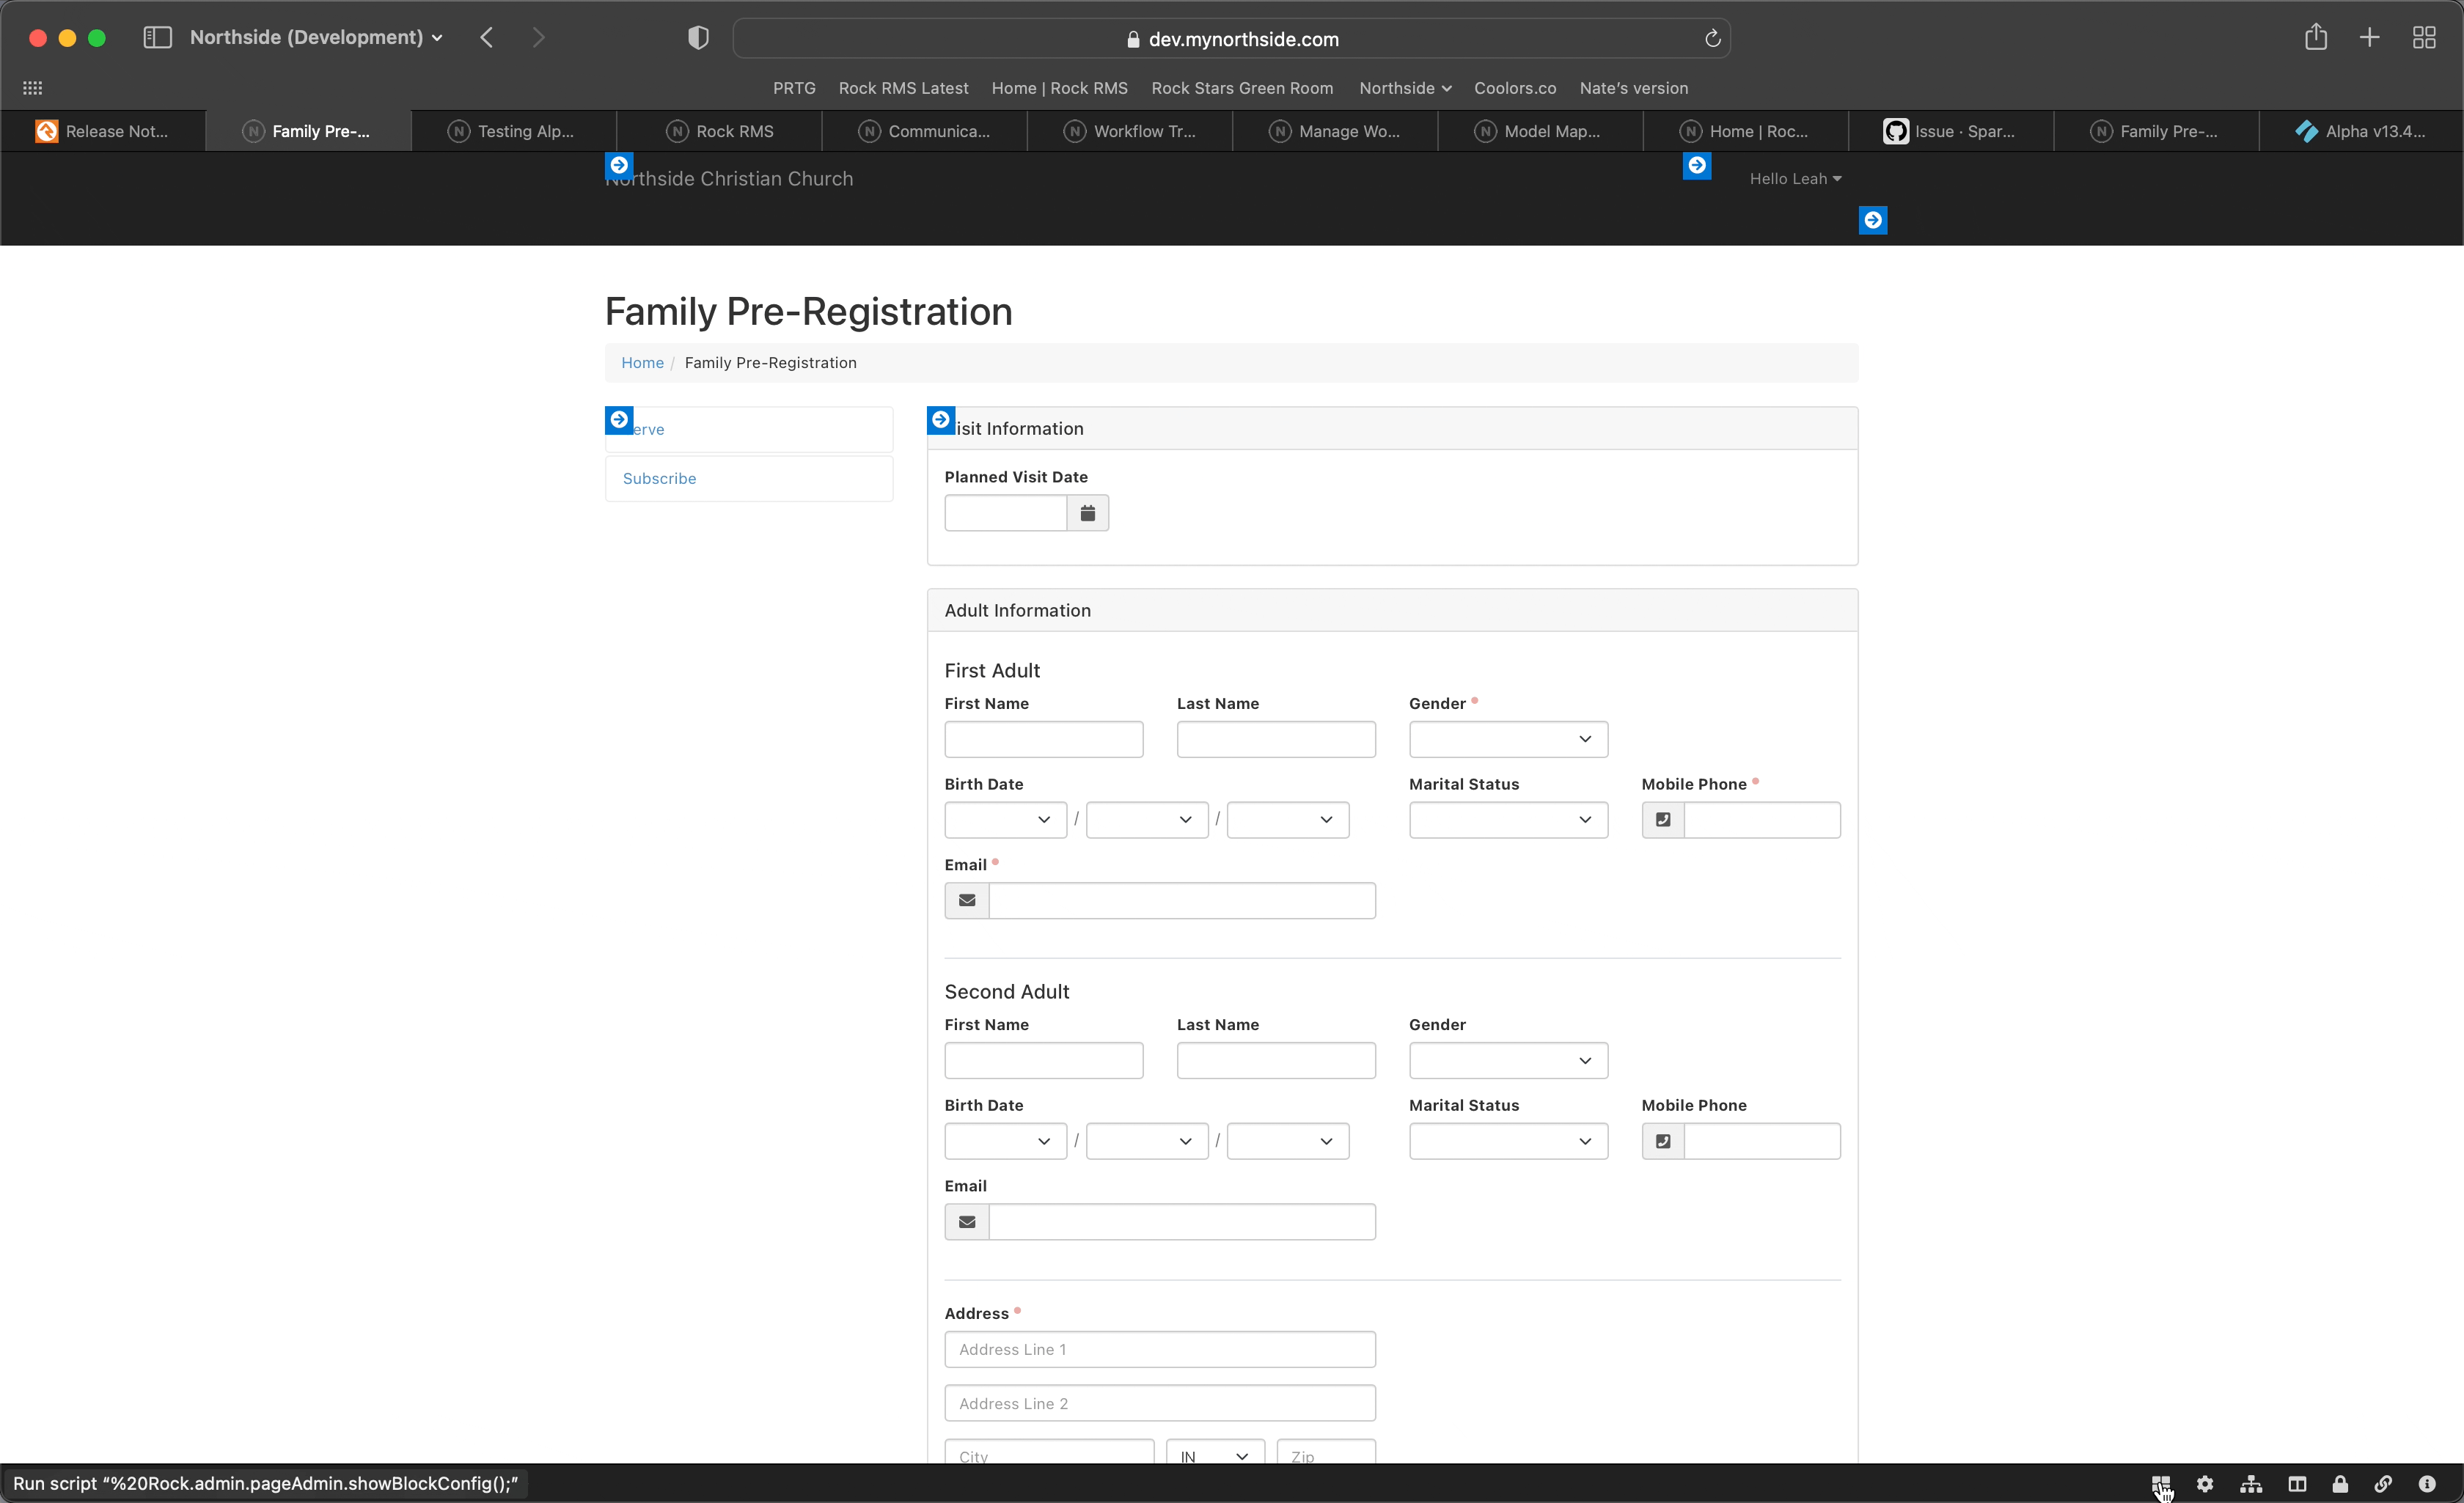Open First Adult birth year dropdown
The width and height of the screenshot is (2464, 1503).
[x=1287, y=820]
